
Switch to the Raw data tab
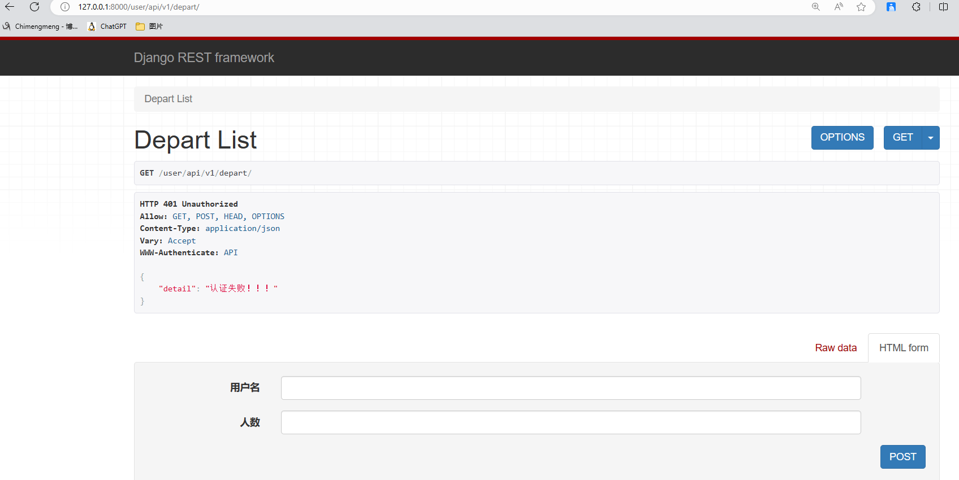pos(836,348)
